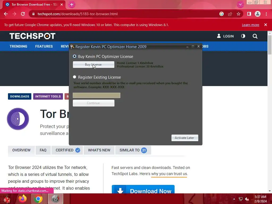Image resolution: width=272 pixels, height=204 pixels.
Task: Minimize the Register dialog
Action: tap(187, 47)
